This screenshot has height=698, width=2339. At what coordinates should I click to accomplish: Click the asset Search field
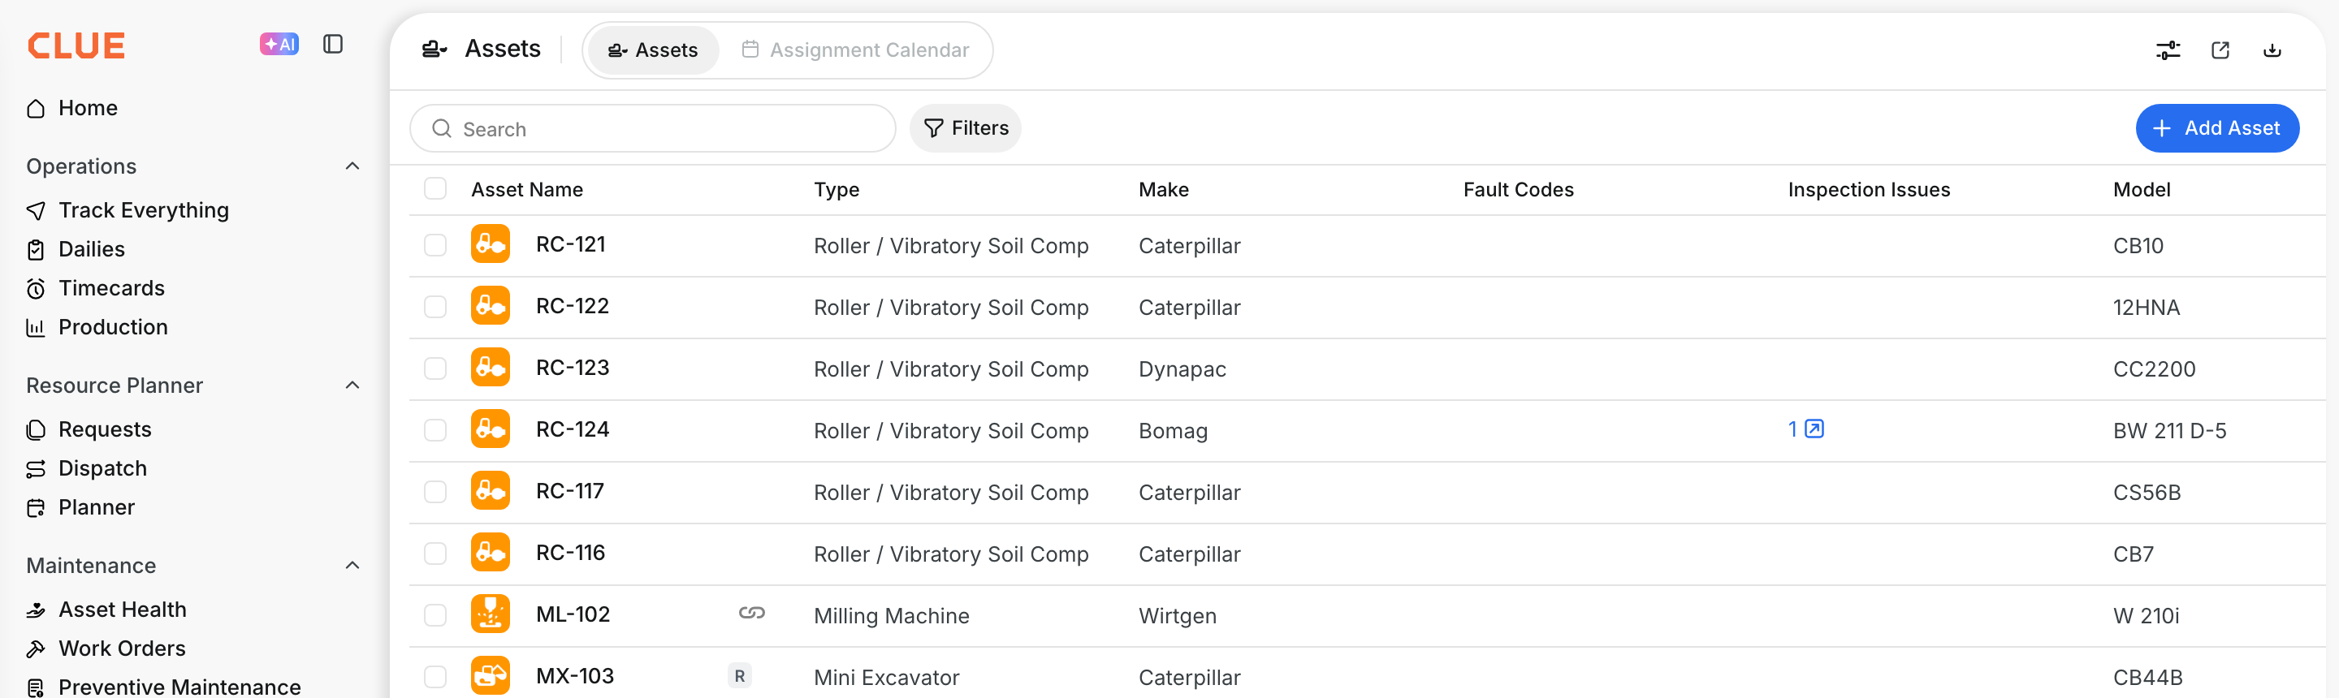click(653, 128)
